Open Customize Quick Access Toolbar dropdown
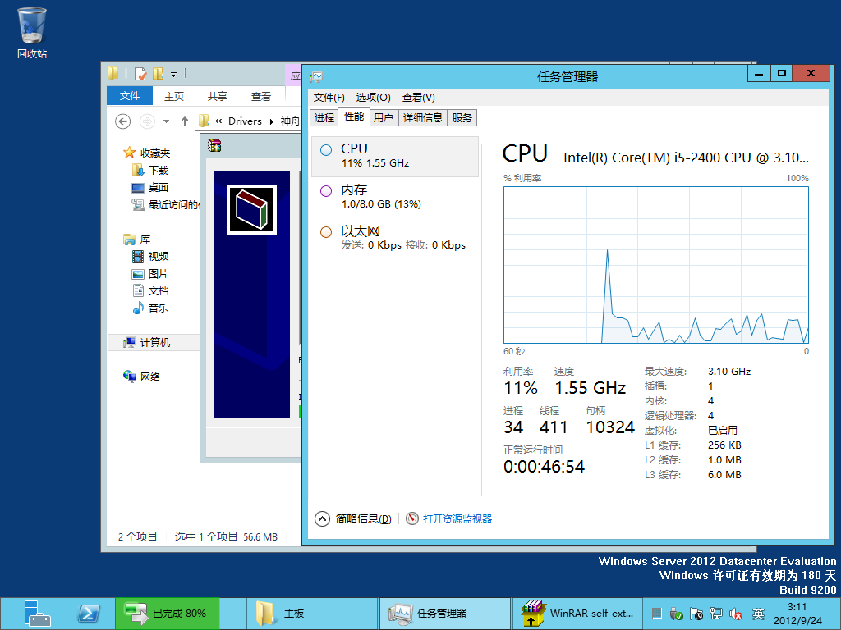 pos(174,75)
